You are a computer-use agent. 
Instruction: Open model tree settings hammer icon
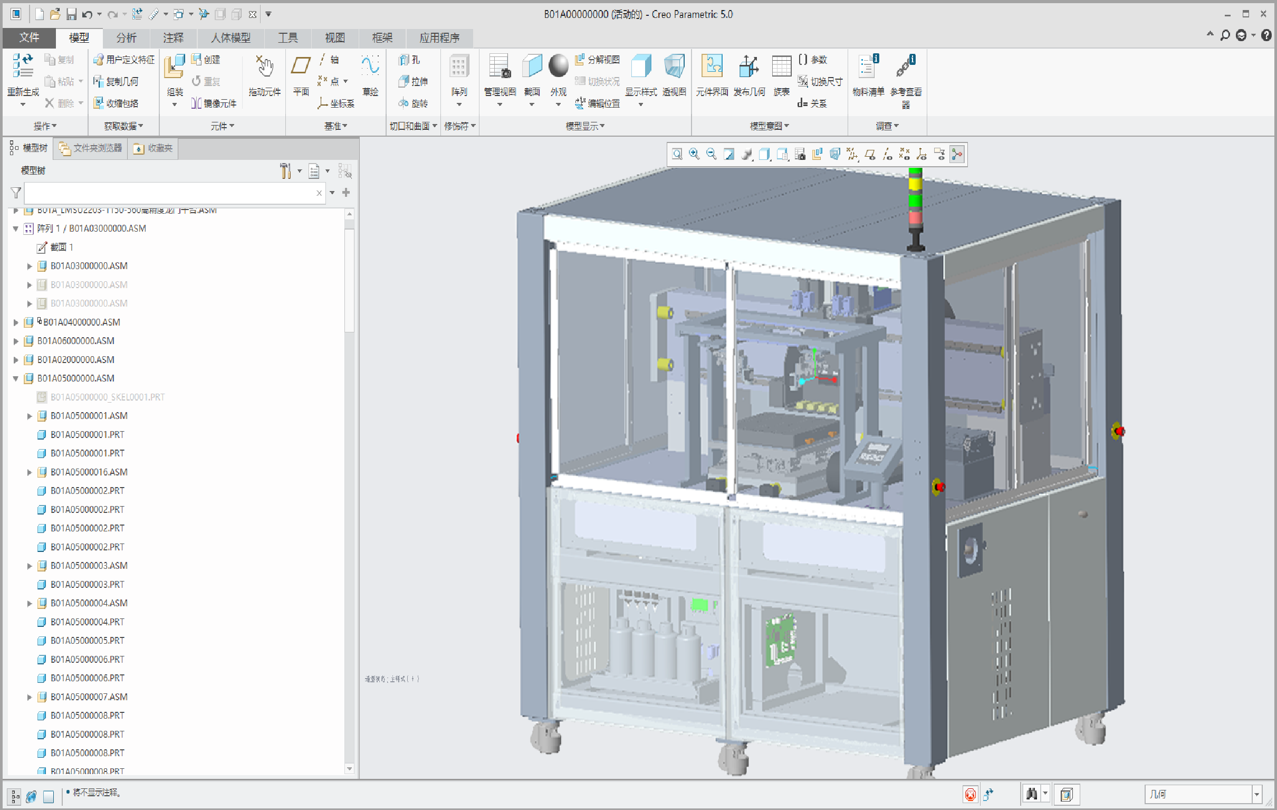pyautogui.click(x=285, y=171)
